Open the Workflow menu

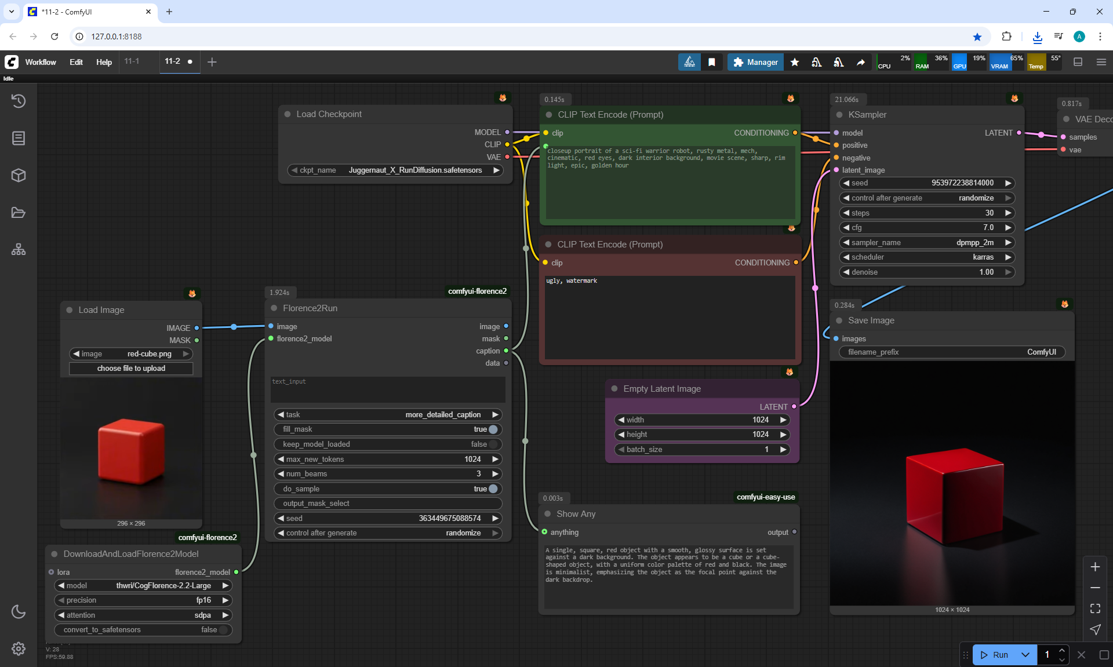41,62
